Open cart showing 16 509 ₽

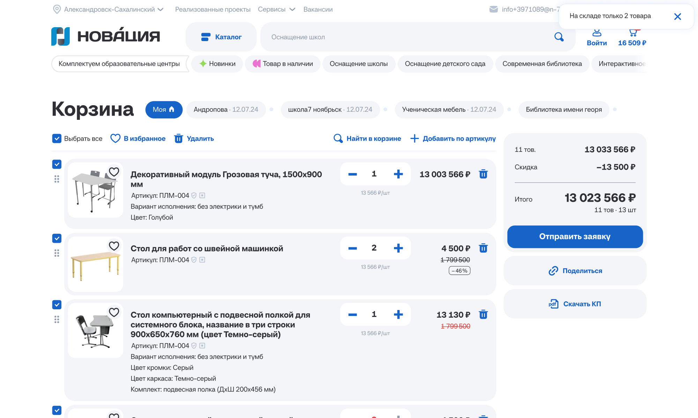click(x=632, y=38)
